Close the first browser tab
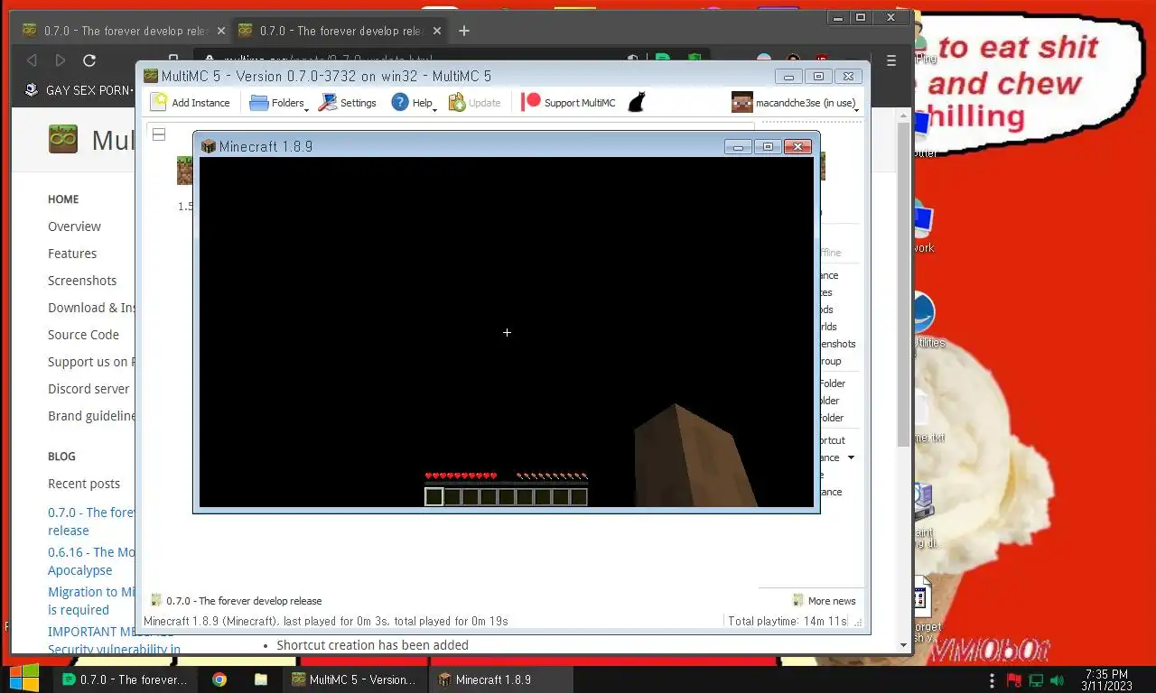Screen dimensions: 1156x693 (221, 31)
